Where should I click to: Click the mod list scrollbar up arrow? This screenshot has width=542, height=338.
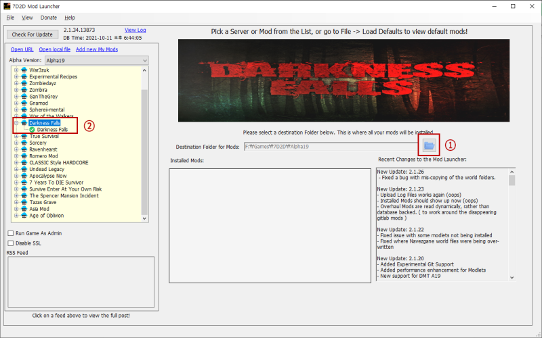pyautogui.click(x=144, y=70)
